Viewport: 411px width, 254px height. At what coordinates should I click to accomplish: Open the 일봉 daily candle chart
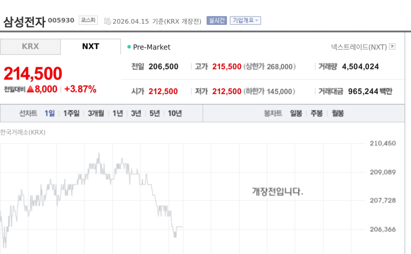click(x=296, y=113)
